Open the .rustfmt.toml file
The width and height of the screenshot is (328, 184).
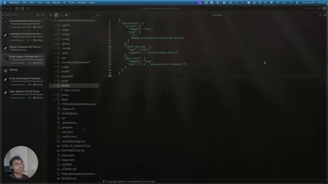[74, 137]
